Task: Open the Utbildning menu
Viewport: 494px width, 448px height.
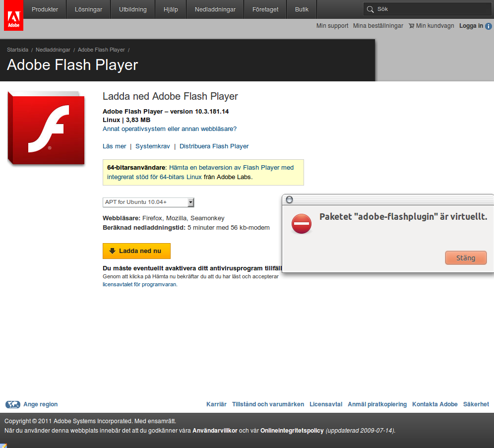Action: (x=132, y=9)
